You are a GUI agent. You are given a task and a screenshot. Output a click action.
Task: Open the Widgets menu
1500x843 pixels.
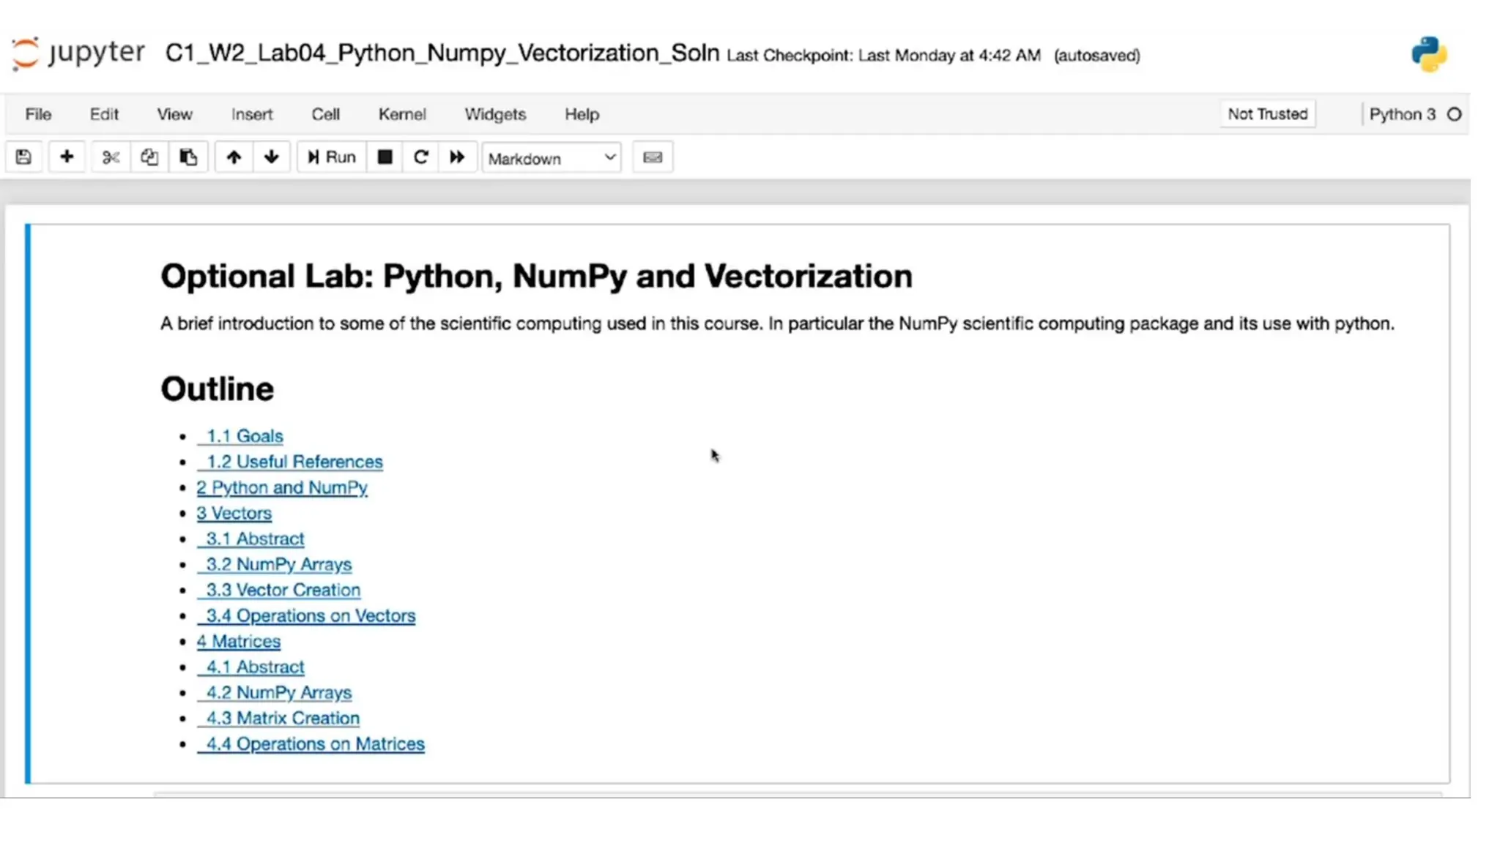pyautogui.click(x=495, y=114)
